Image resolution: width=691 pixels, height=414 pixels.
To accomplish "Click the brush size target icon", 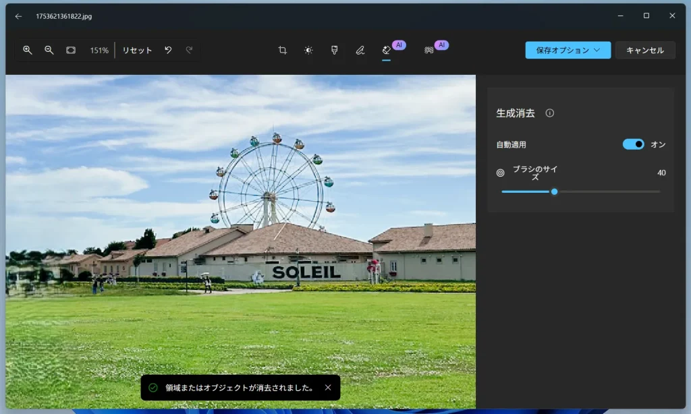I will [x=500, y=173].
